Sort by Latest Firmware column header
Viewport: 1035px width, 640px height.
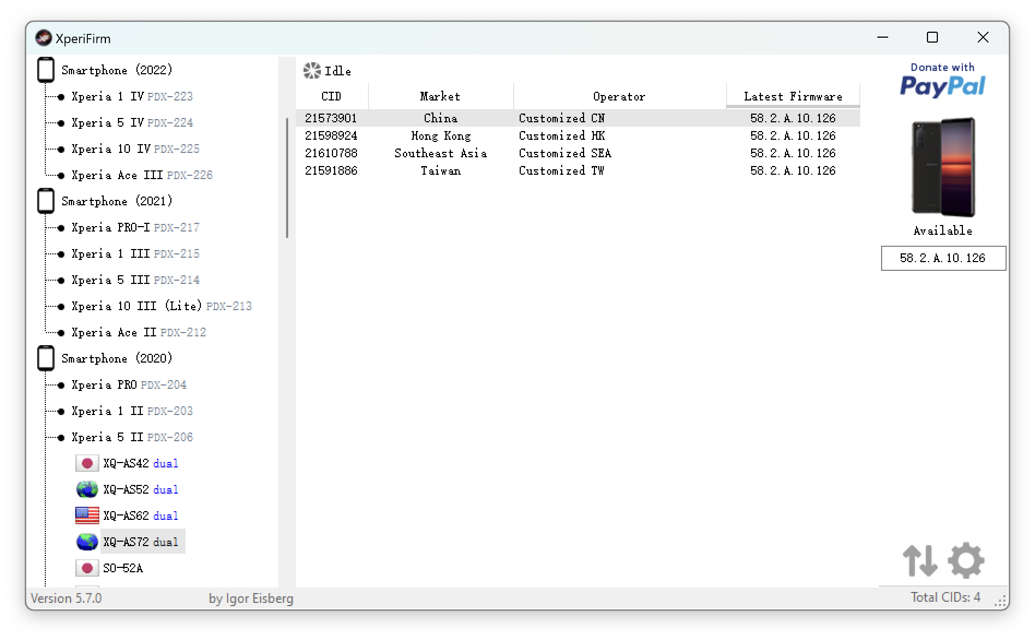tap(793, 96)
